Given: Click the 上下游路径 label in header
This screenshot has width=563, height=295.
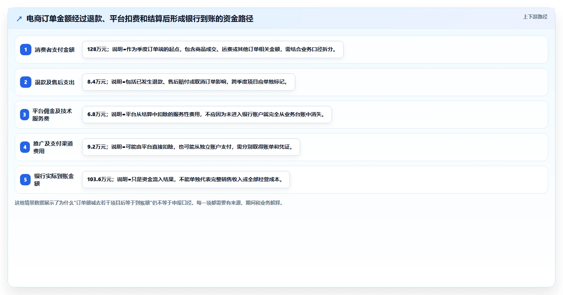Looking at the screenshot, I should point(535,17).
